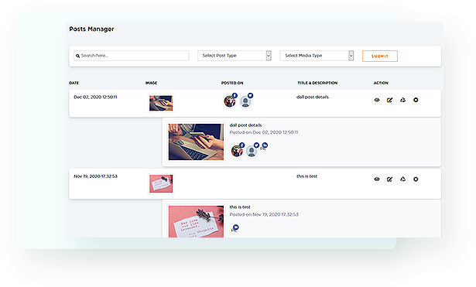This screenshot has width=476, height=287.
Task: Click the Twitter account avatar in Dec 02 row
Action: pos(245,101)
